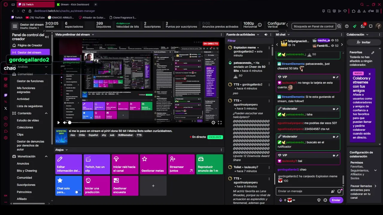Click the stream preview volume slider
This screenshot has height=215, width=383.
(79, 122)
